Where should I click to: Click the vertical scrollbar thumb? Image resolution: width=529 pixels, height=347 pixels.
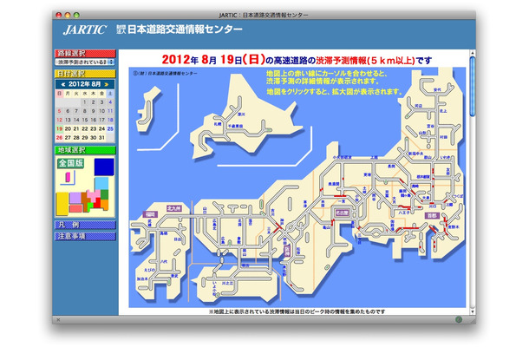pos(473,87)
